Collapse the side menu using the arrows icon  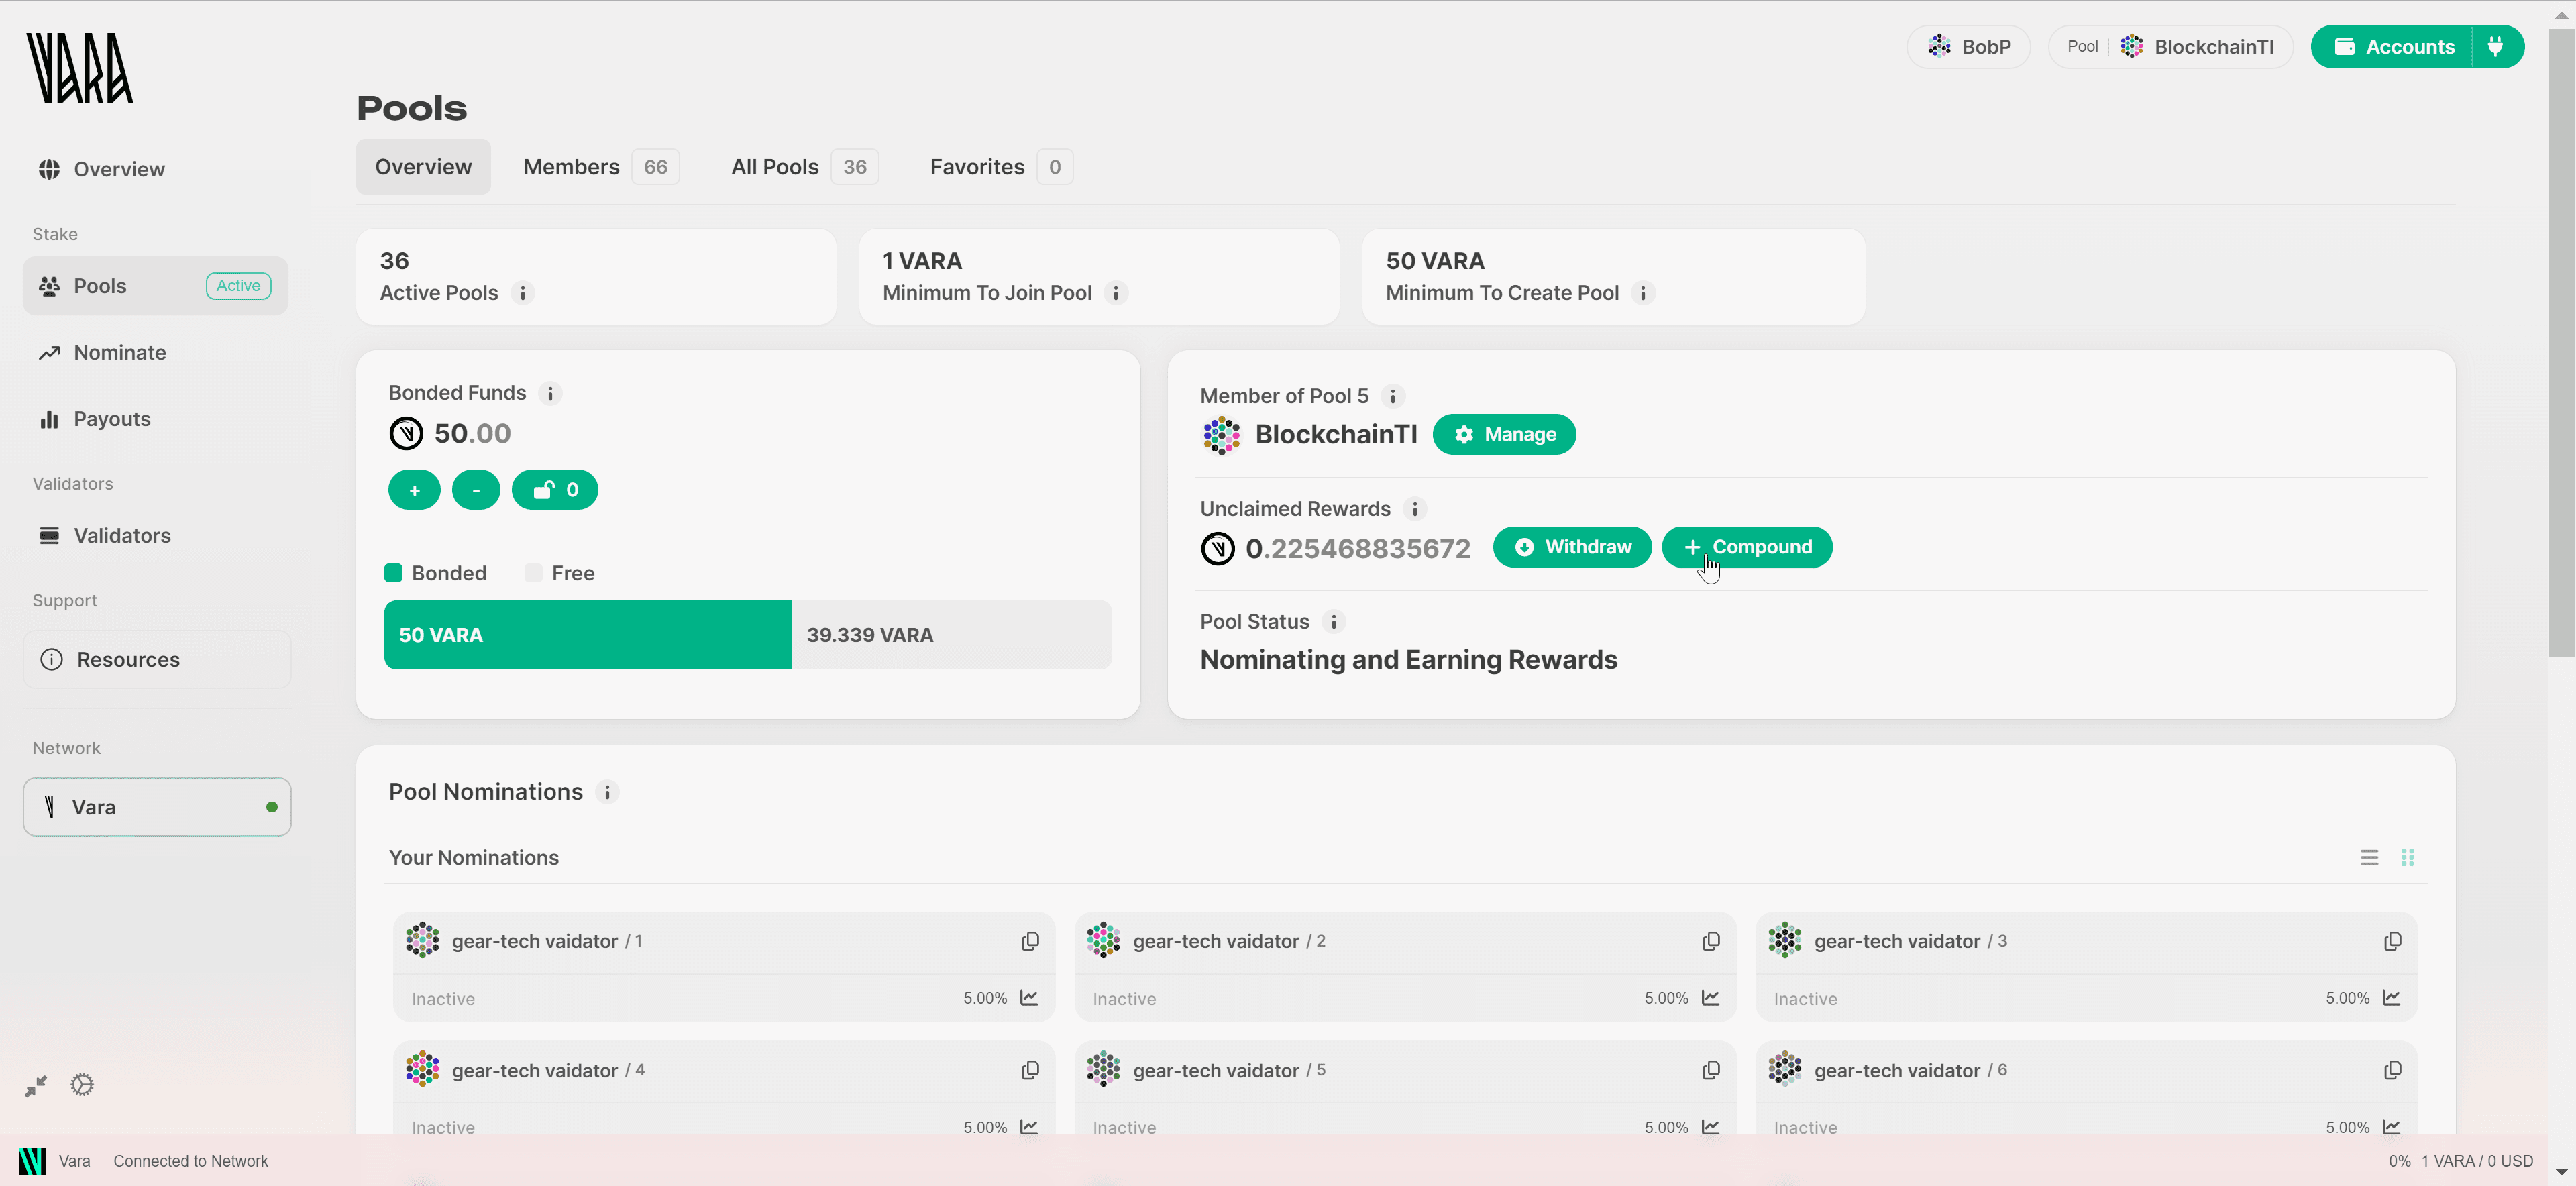coord(36,1086)
